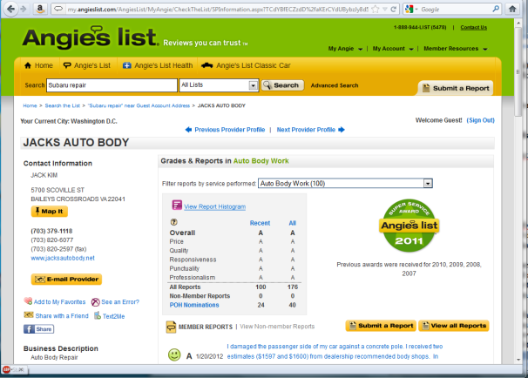
Task: Click the E-mail Provider button
Action: [x=66, y=280]
